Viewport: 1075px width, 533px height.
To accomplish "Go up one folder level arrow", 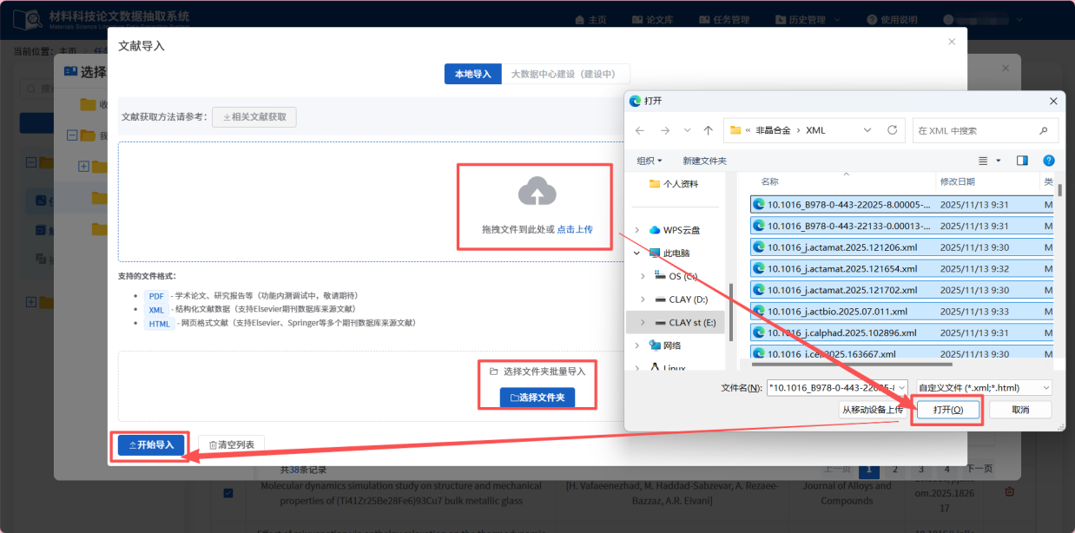I will (708, 130).
